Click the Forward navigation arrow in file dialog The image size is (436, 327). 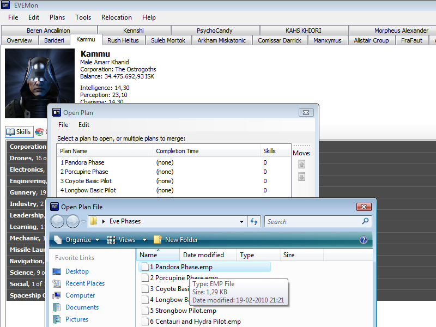pos(73,222)
